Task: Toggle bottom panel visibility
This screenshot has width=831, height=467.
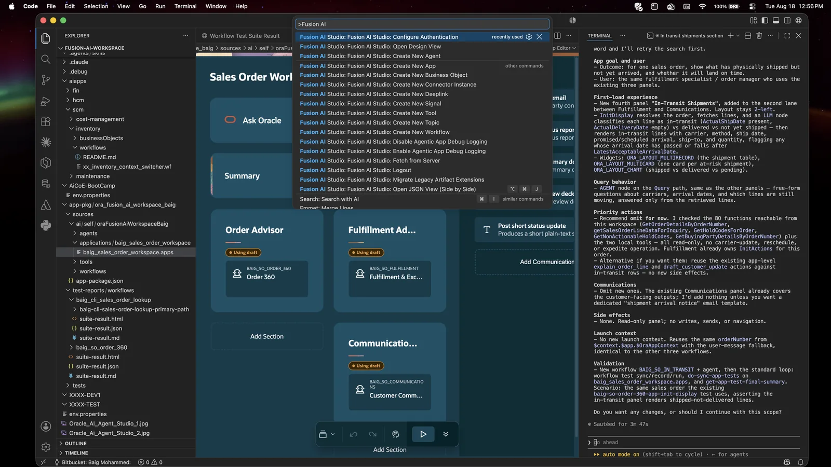Action: pos(776,20)
